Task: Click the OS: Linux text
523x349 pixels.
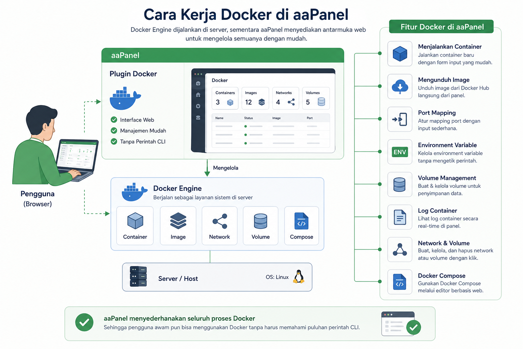Action: [x=277, y=277]
